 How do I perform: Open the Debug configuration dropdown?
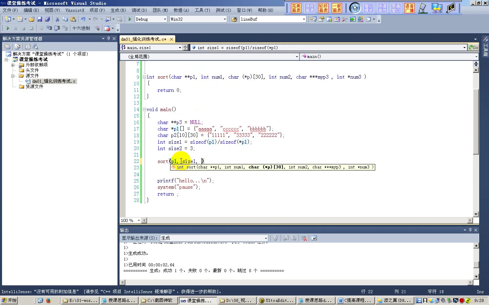pos(165,19)
